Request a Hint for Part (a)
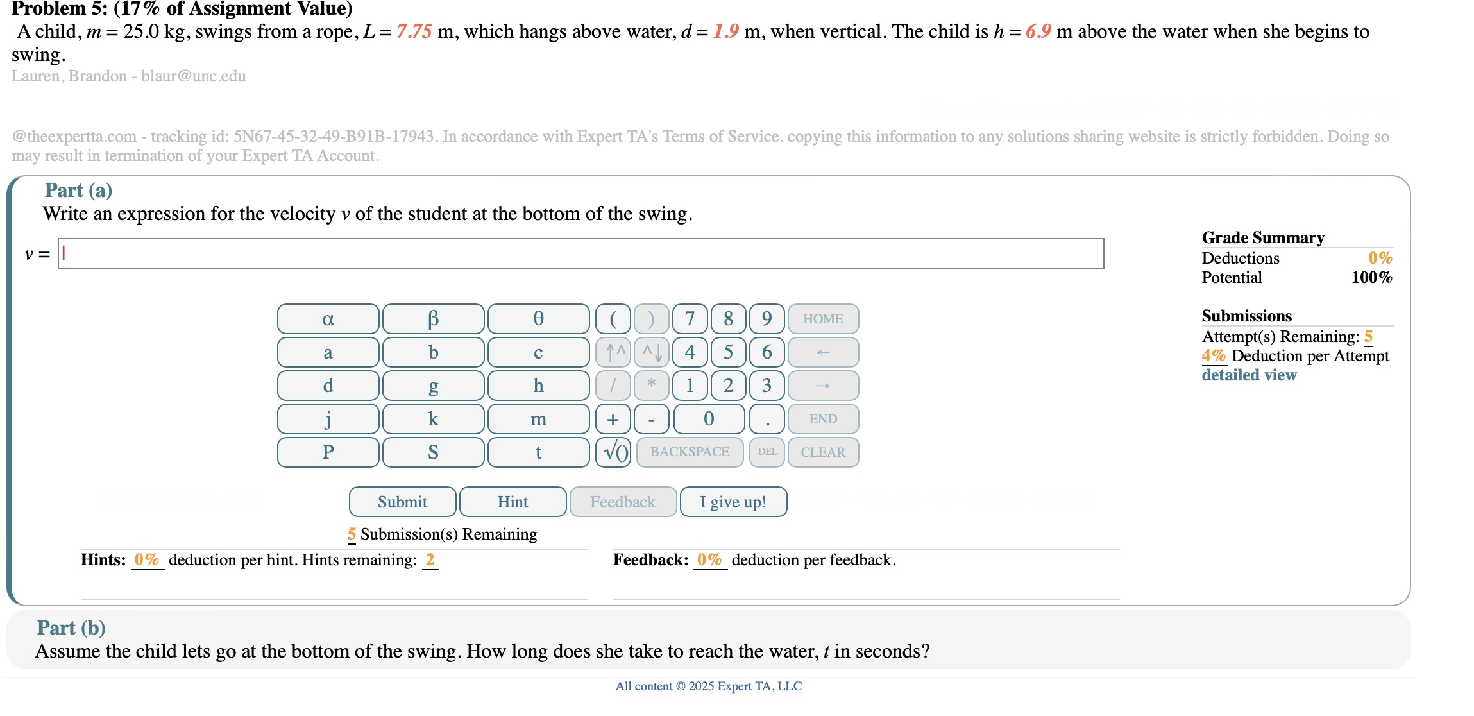 [513, 501]
